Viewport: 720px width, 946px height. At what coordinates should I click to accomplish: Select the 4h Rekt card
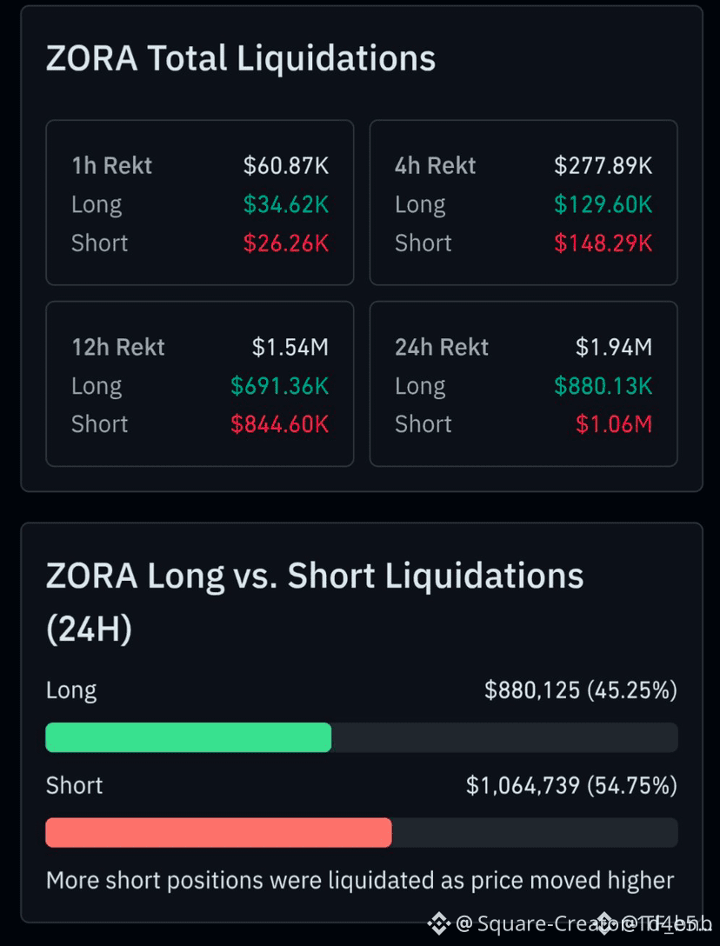point(523,203)
